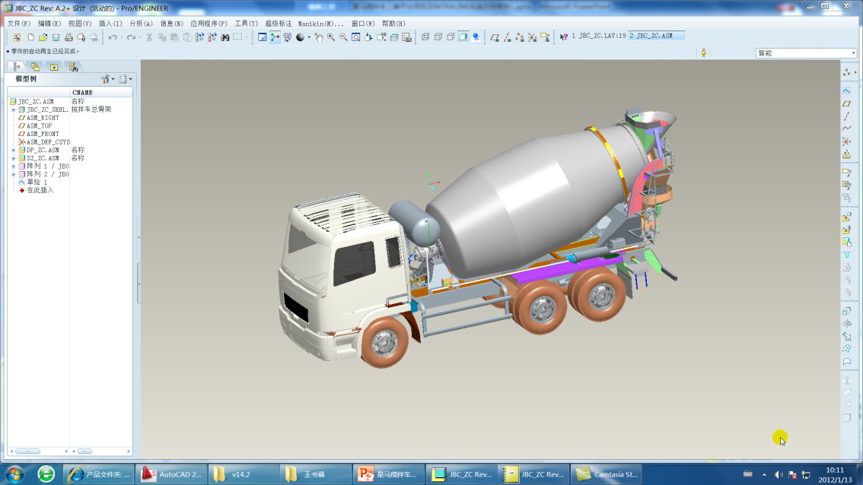Click the Save disk icon in toolbar

click(56, 37)
